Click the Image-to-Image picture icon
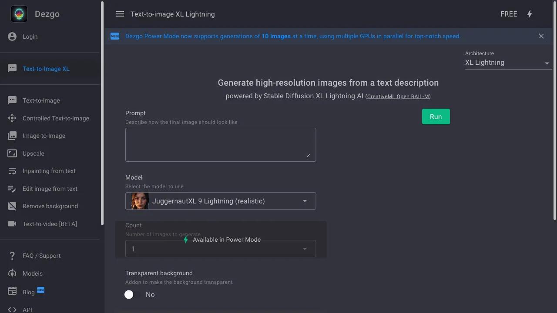557x313 pixels. pyautogui.click(x=12, y=136)
